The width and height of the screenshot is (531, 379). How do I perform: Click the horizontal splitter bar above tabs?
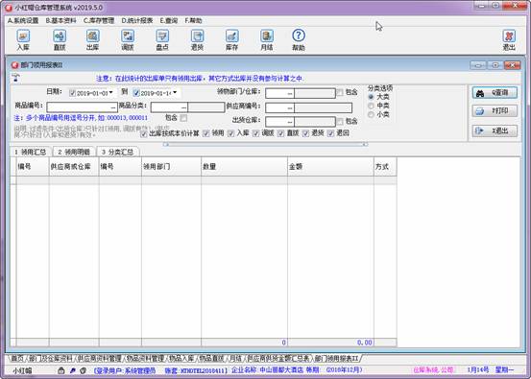pos(265,145)
